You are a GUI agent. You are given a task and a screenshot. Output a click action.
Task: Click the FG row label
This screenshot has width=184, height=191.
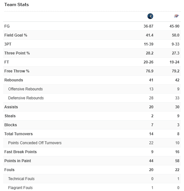tap(7, 26)
